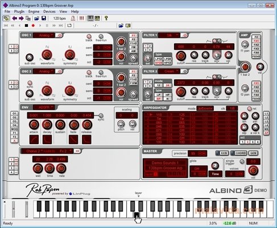Toggle envelope sync button
This screenshot has height=228, width=277.
pos(101,116)
